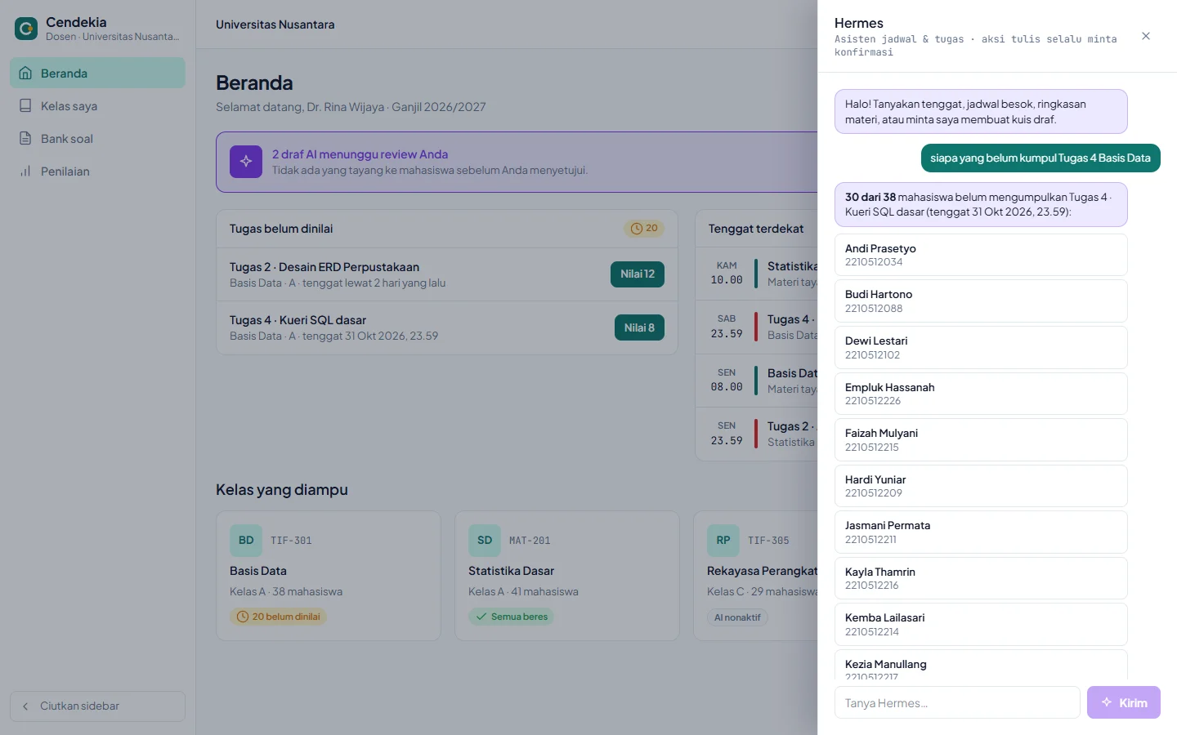Click the SEN 08.00 deadline entry
The height and width of the screenshot is (735, 1177).
757,381
